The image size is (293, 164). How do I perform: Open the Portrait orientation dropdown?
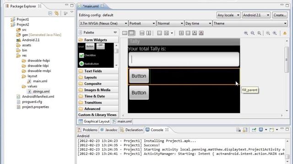[x=142, y=23]
